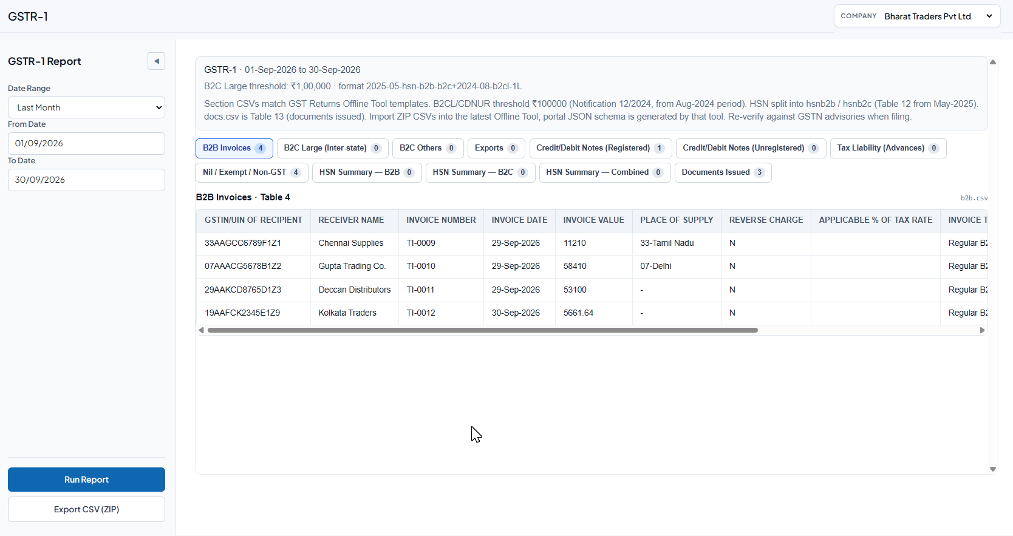The width and height of the screenshot is (1013, 536).
Task: Click the report panel scroll up arrow
Action: pos(993,62)
